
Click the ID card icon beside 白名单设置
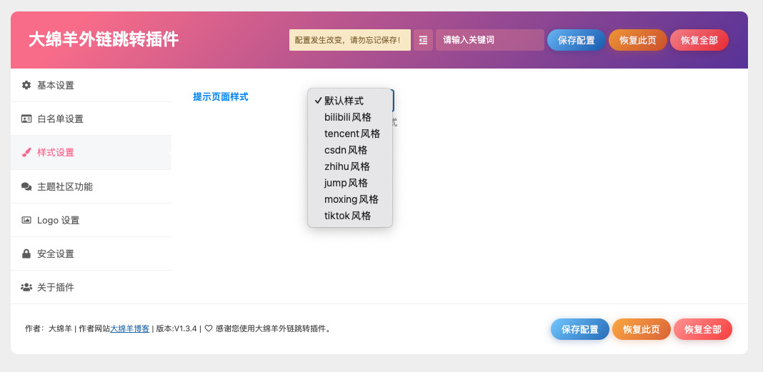(26, 119)
